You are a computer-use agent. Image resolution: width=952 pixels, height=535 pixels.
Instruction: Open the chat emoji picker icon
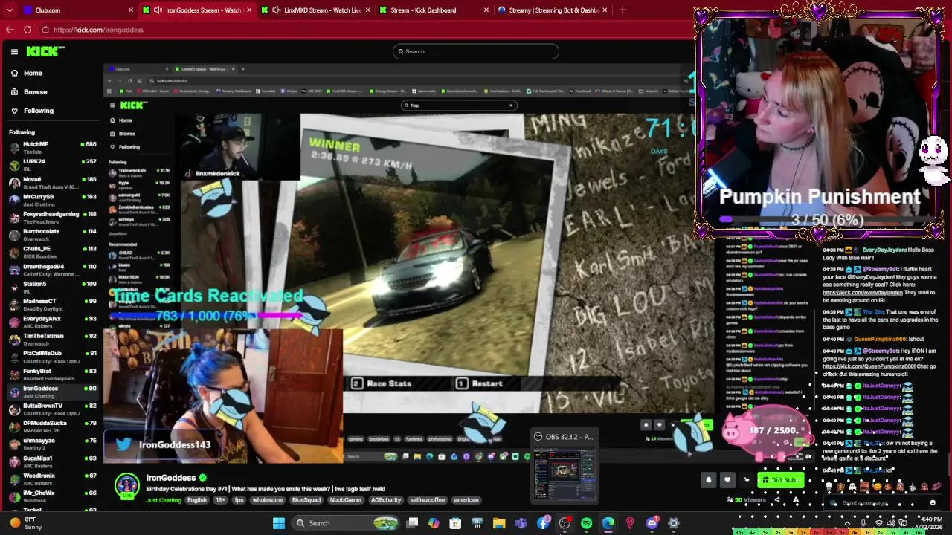[933, 503]
